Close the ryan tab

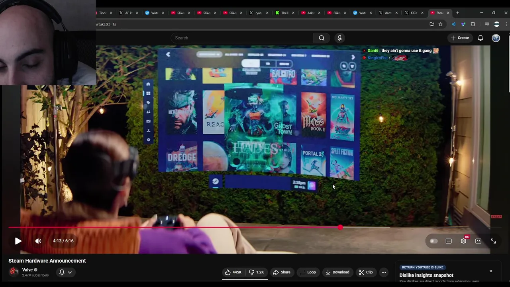[x=267, y=13]
